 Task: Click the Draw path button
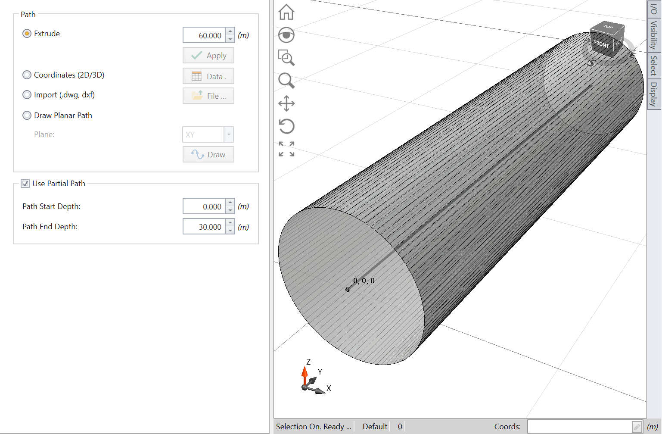pos(208,154)
